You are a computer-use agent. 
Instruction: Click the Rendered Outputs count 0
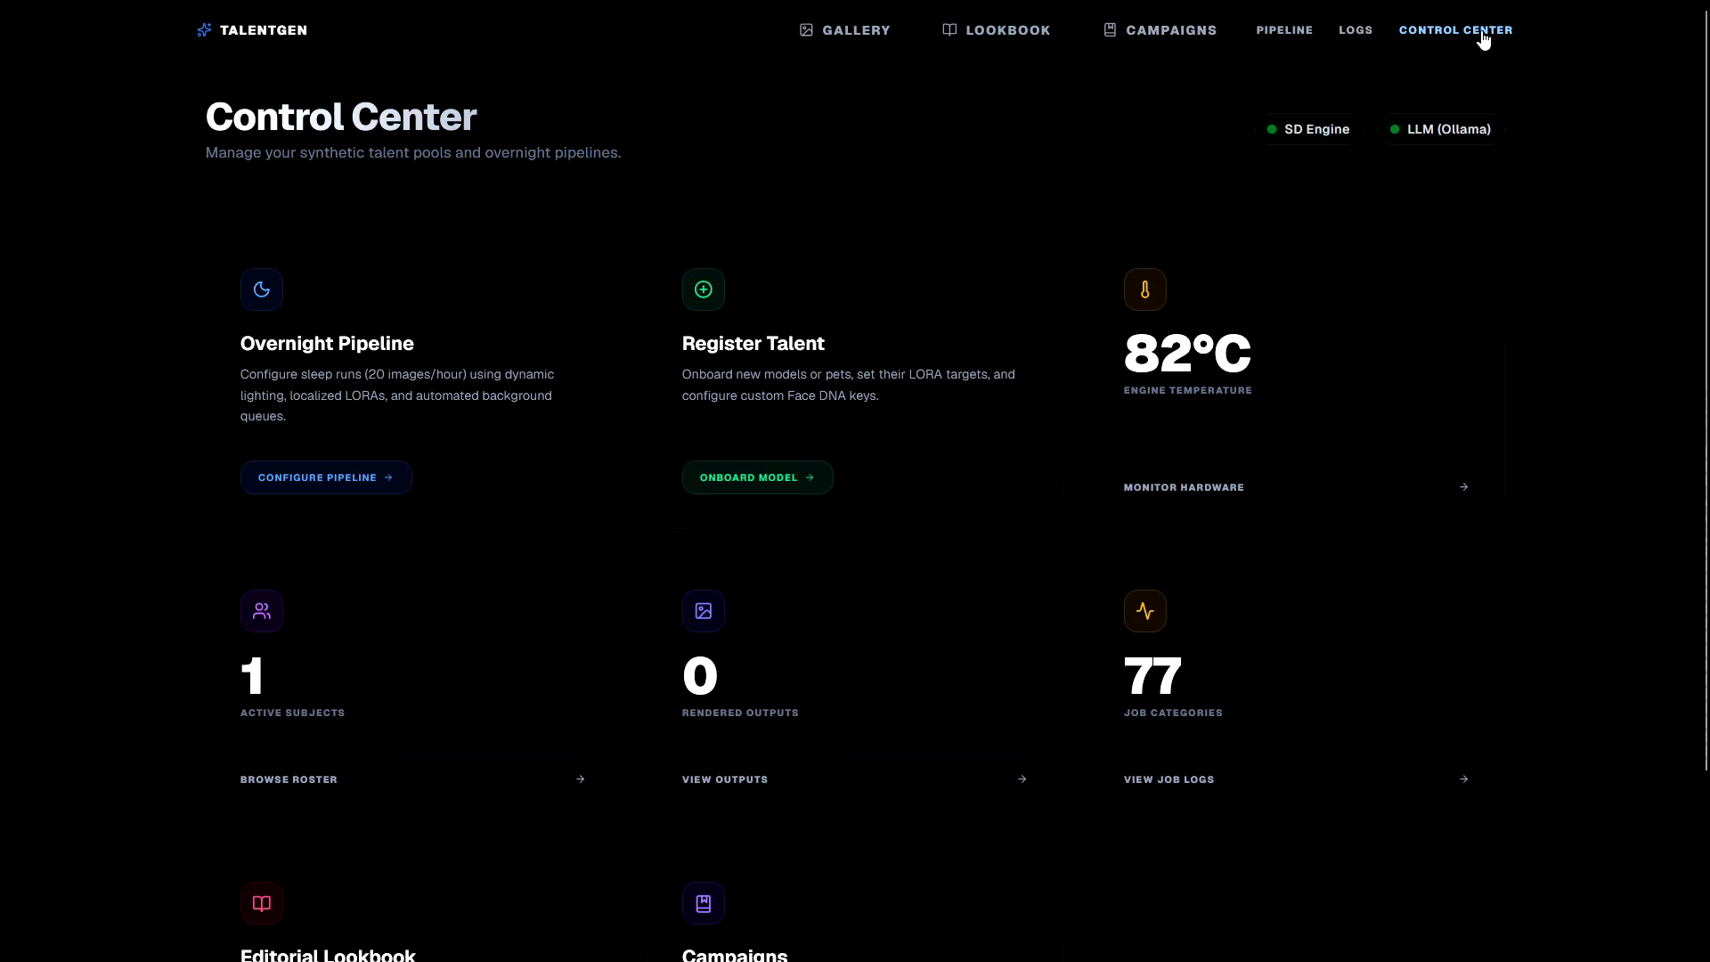click(700, 676)
